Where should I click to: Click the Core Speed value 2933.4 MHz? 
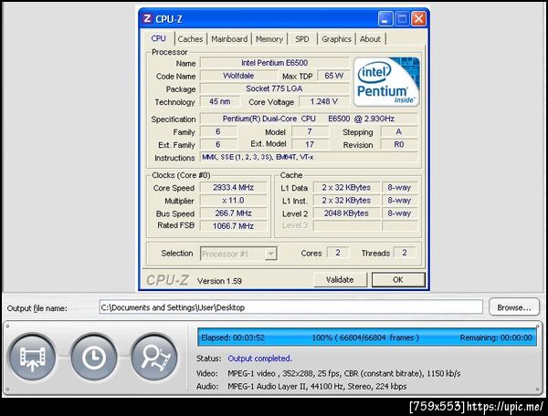click(233, 188)
